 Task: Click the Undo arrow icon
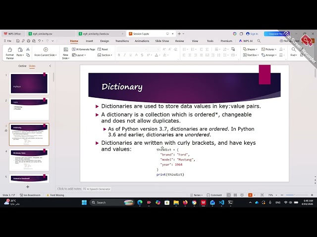pyautogui.click(x=40, y=41)
